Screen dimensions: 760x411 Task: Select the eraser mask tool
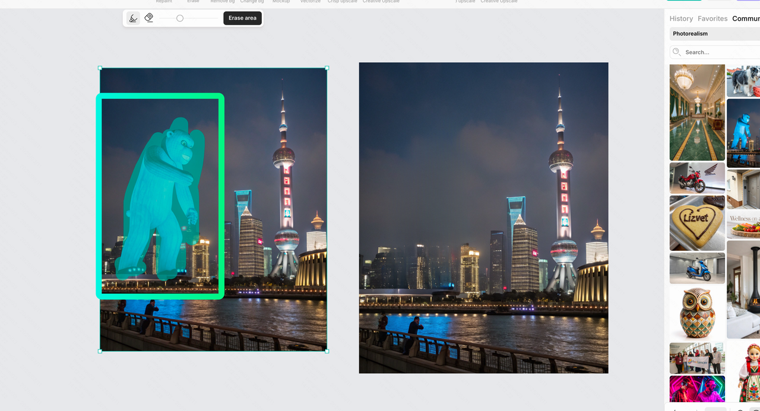coord(149,18)
